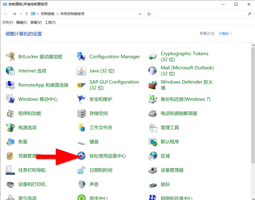
Task: Open the 鼠标 mouse icon
Action: point(152,185)
